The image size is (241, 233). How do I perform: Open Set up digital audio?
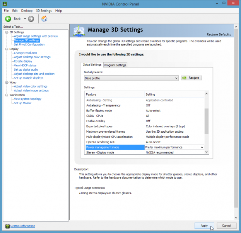(x=26, y=69)
